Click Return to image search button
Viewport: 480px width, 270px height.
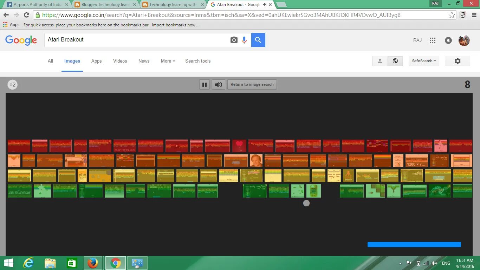[252, 85]
